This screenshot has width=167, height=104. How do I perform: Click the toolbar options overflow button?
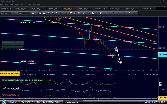pos(137,13)
